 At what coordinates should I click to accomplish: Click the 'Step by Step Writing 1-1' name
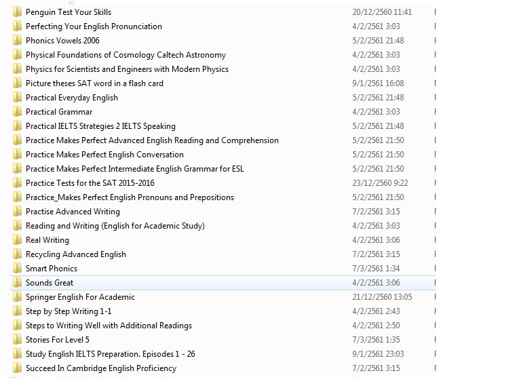point(69,312)
